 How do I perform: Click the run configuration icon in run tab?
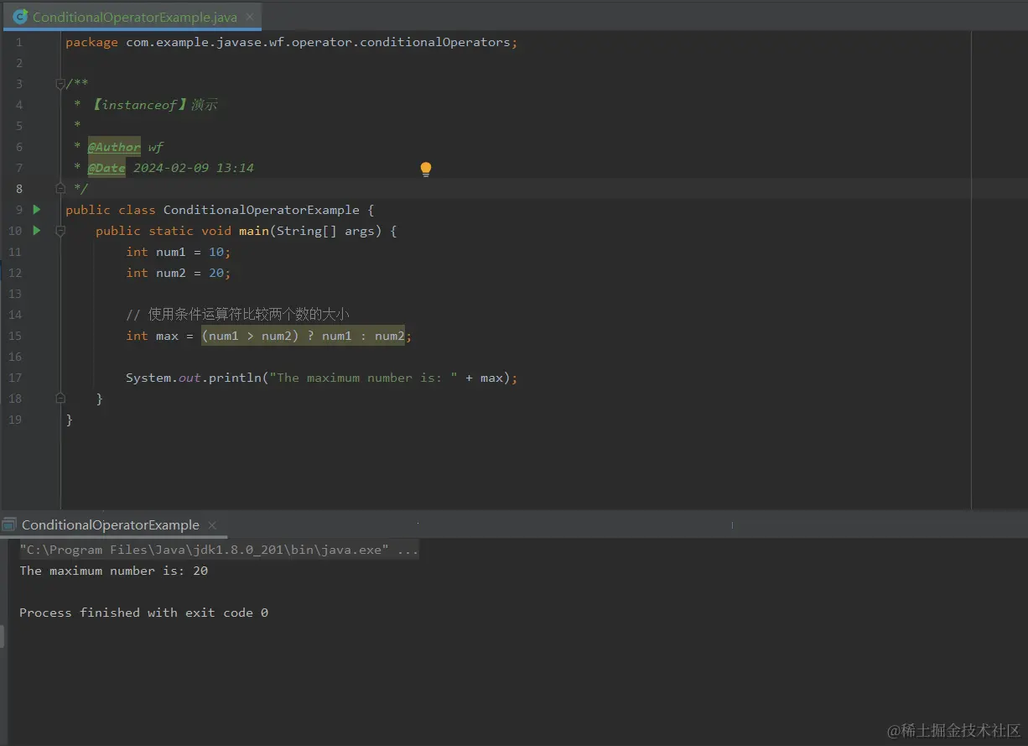coord(9,524)
